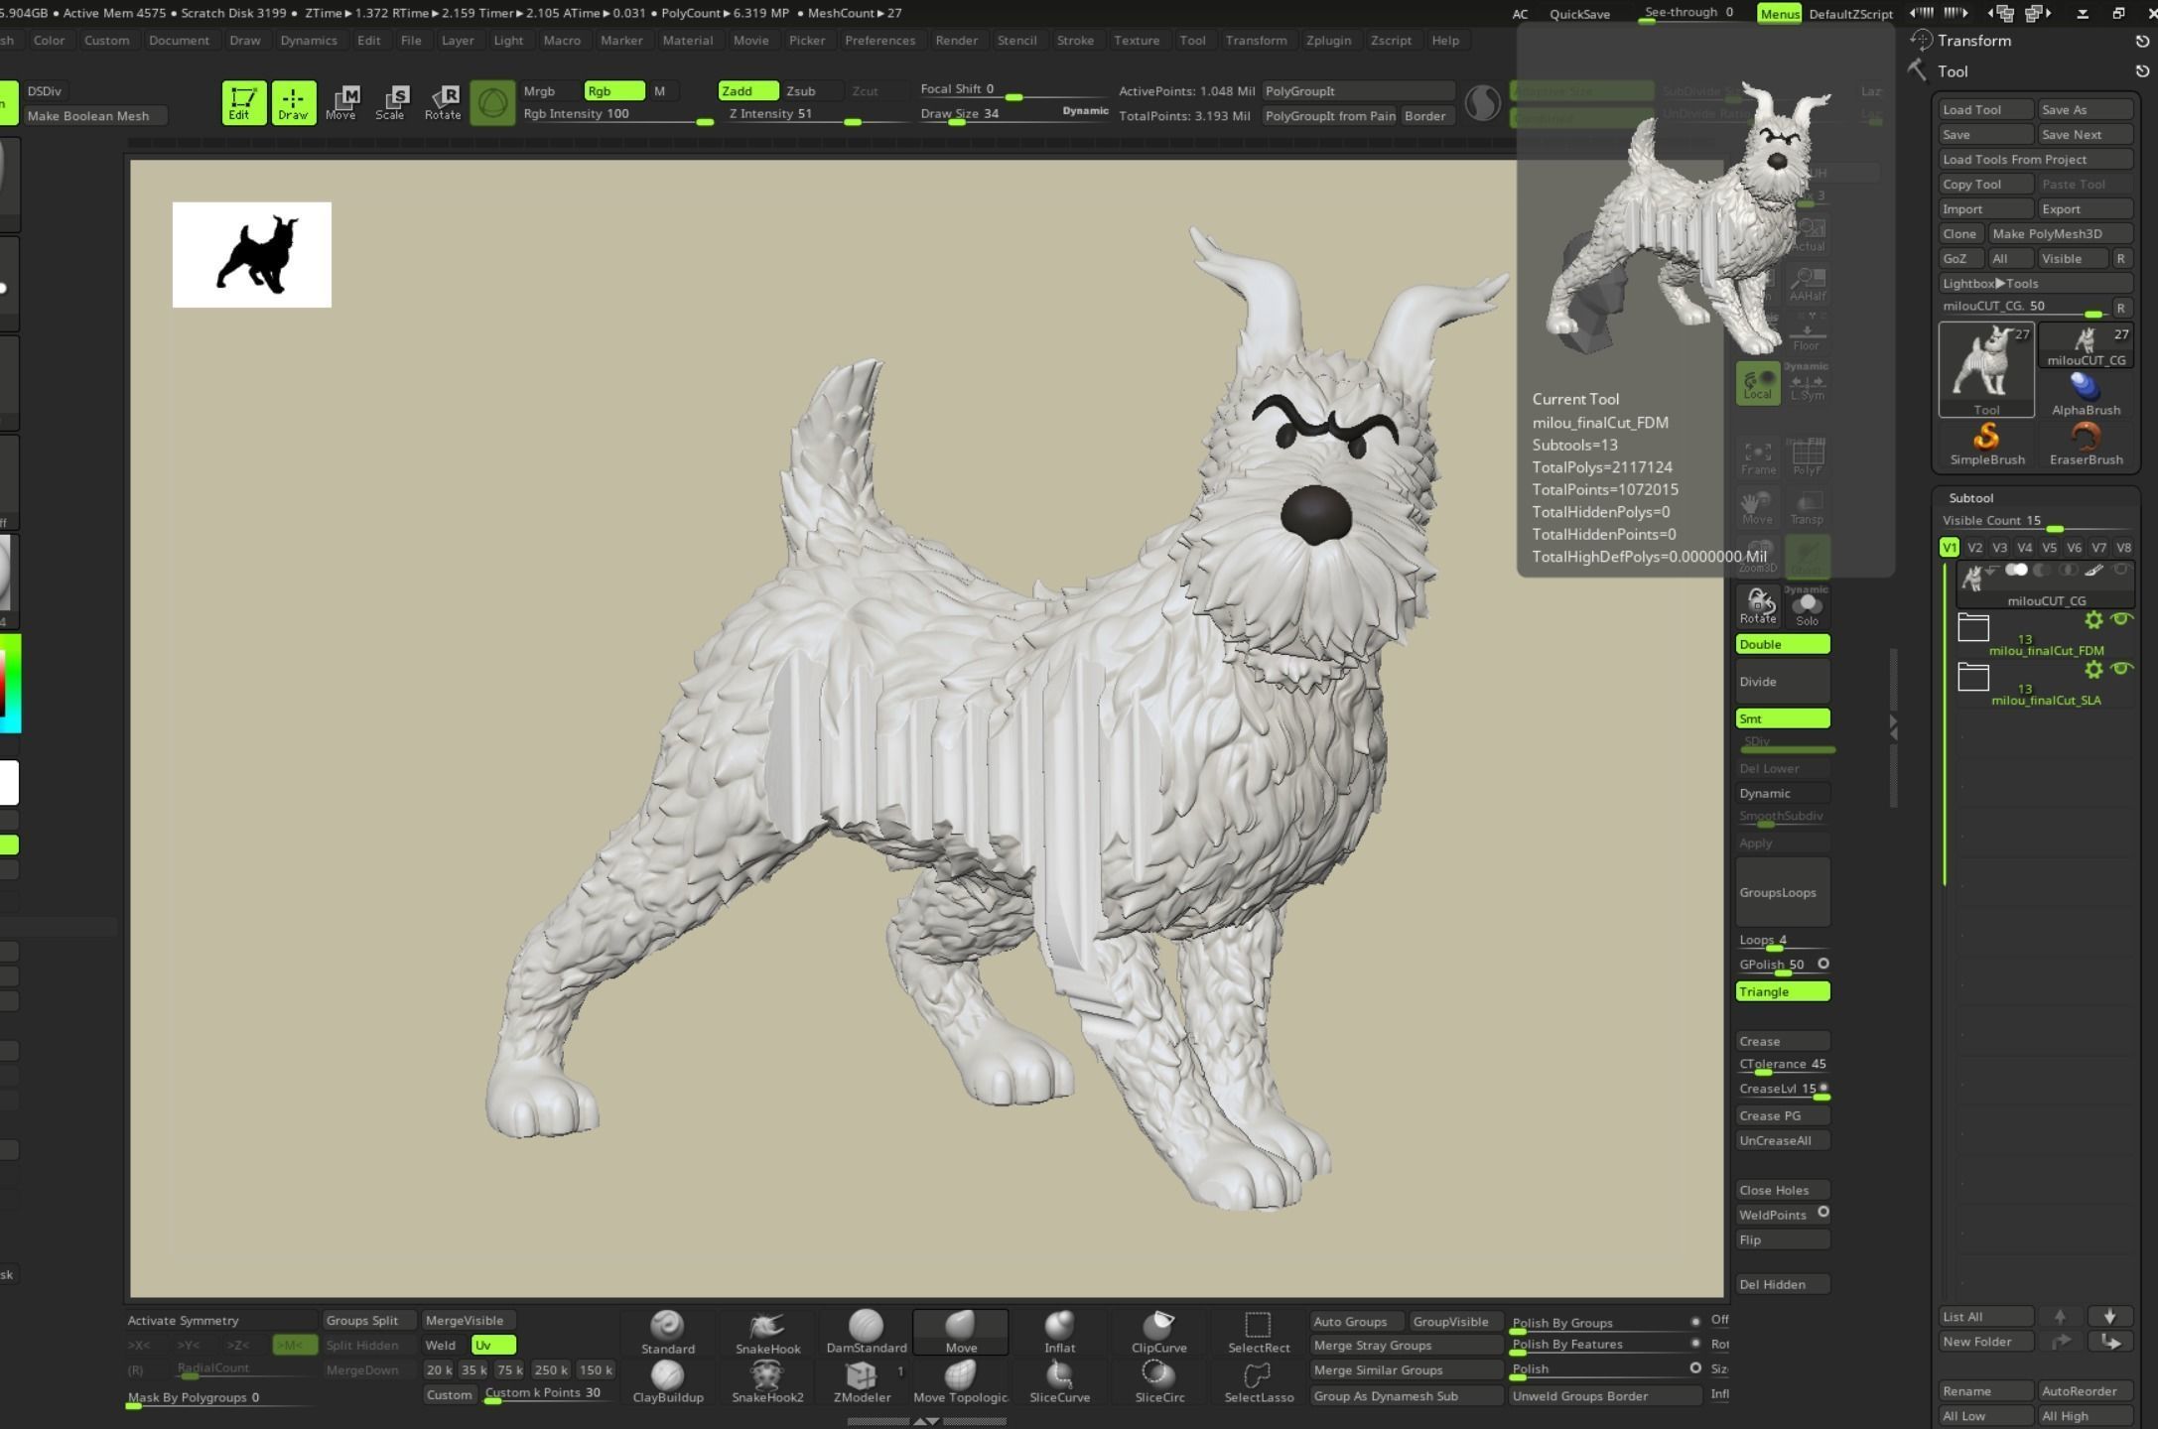This screenshot has height=1429, width=2158.
Task: Select the SelectLasso brush
Action: click(x=1258, y=1381)
